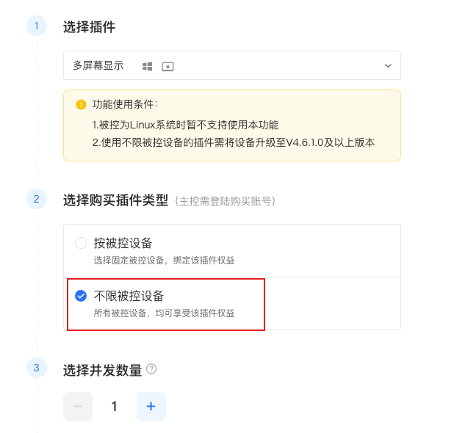Click the 选择购买插件类型 heading
Image resolution: width=454 pixels, height=433 pixels.
pos(115,200)
